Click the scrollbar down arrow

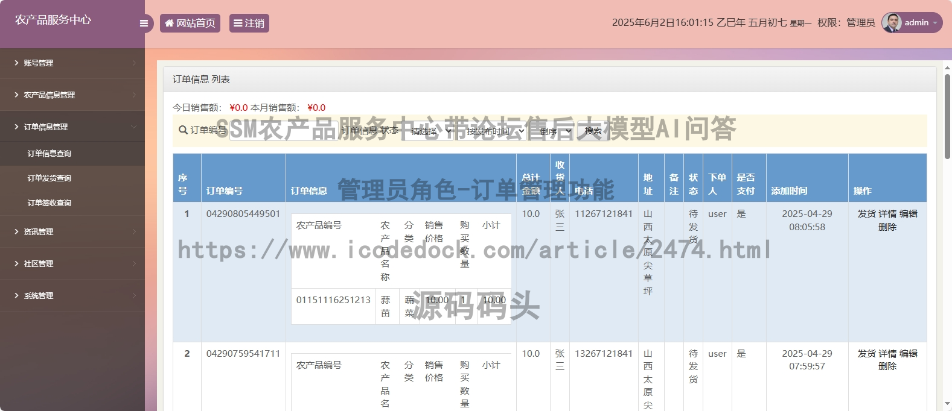(x=947, y=404)
